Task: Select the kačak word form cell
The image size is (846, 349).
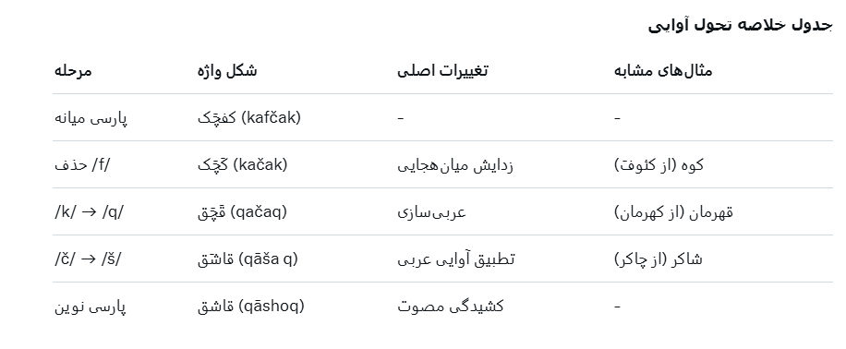Action: [243, 165]
